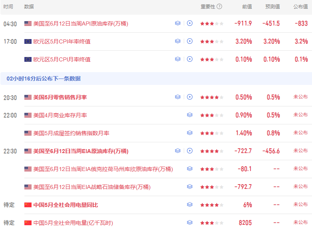
Task: Open 美国5月零售销售月率 link
Action: [x=60, y=97]
